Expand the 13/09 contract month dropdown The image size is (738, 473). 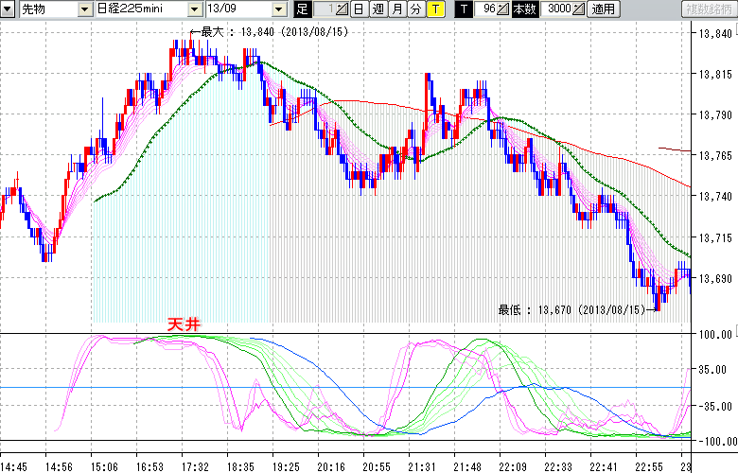(x=277, y=9)
